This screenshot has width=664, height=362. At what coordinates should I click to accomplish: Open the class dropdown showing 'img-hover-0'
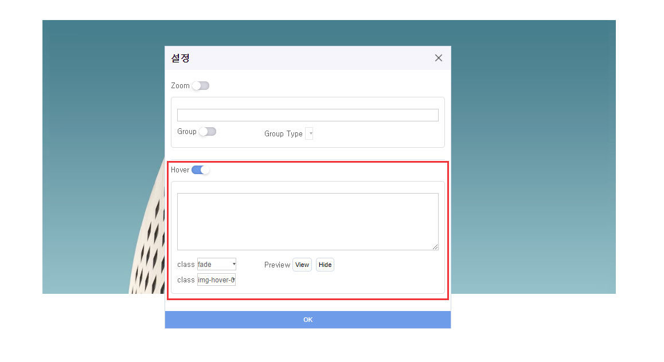[x=217, y=280]
